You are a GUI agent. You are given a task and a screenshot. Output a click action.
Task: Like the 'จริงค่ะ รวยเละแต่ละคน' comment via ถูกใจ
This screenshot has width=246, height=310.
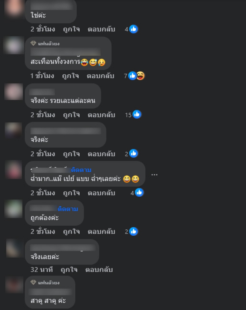pyautogui.click(x=71, y=115)
